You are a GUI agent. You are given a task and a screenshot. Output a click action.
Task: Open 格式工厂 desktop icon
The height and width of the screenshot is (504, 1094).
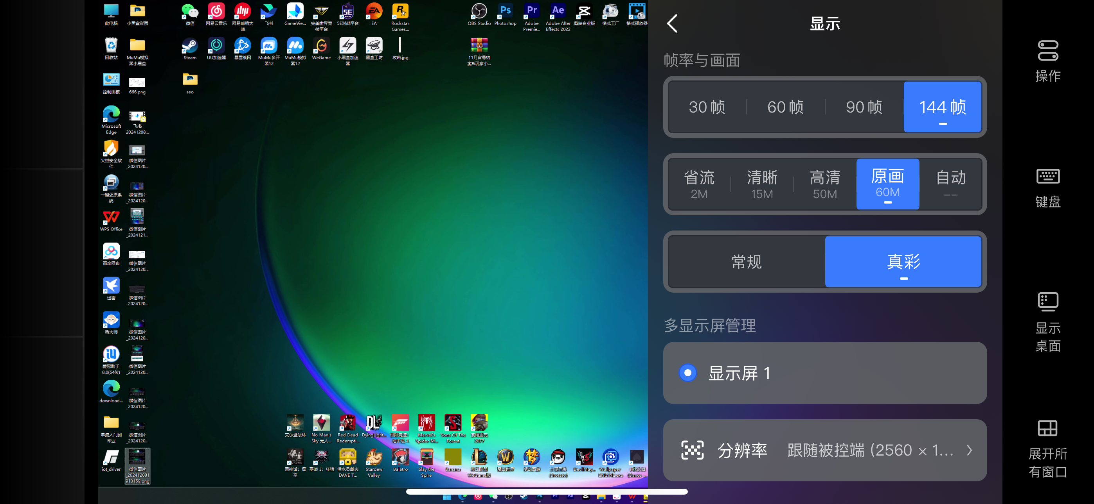coord(610,14)
